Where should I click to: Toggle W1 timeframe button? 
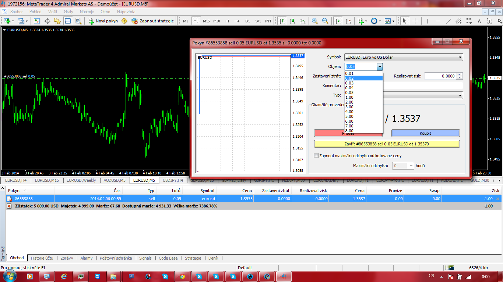click(x=258, y=21)
